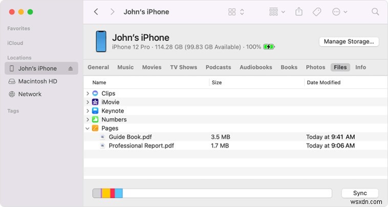This screenshot has width=388, height=207.
Task: Select the Numbers row label
Action: click(x=114, y=119)
